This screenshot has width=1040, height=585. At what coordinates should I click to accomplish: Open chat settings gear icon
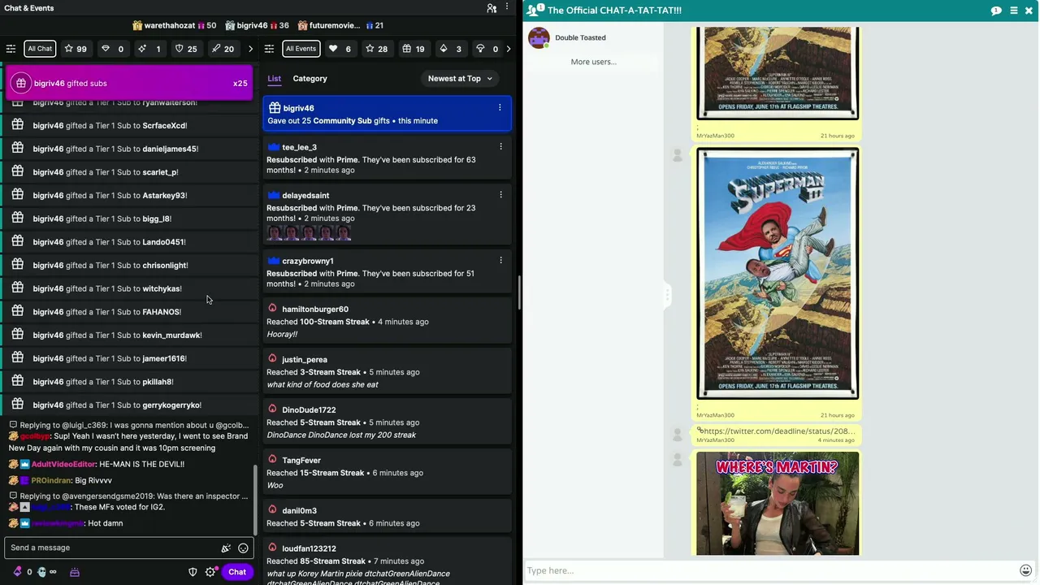tap(210, 572)
